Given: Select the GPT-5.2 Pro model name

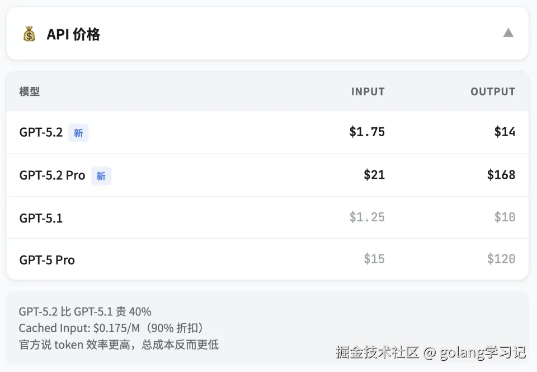Looking at the screenshot, I should point(52,175).
